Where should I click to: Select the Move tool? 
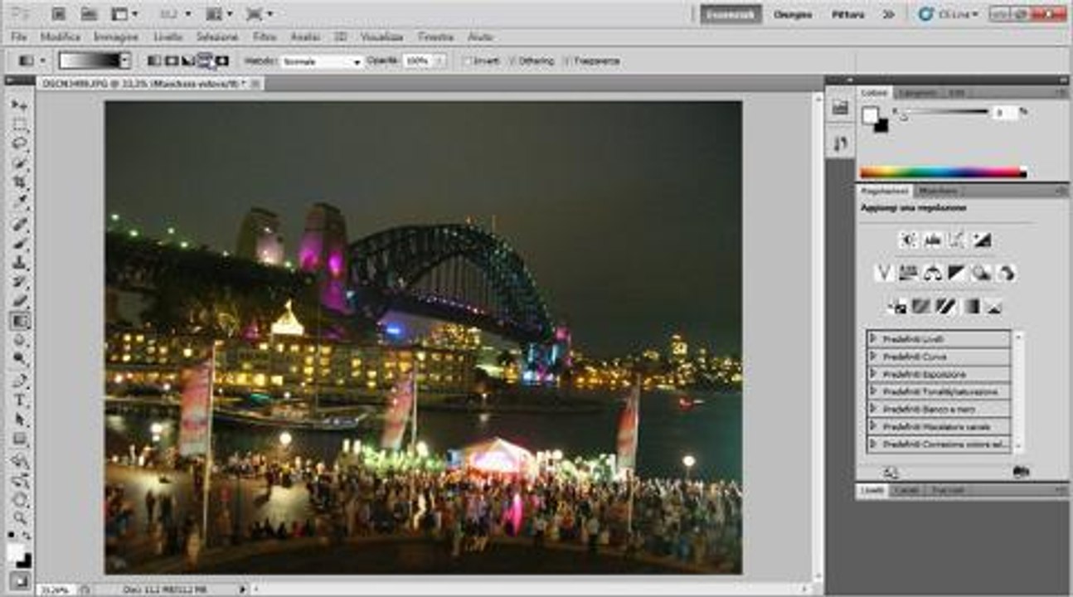pyautogui.click(x=20, y=105)
